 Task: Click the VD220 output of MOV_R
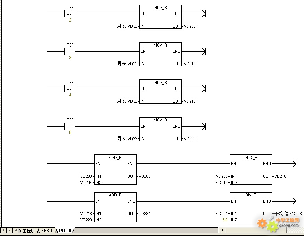coord(190,139)
